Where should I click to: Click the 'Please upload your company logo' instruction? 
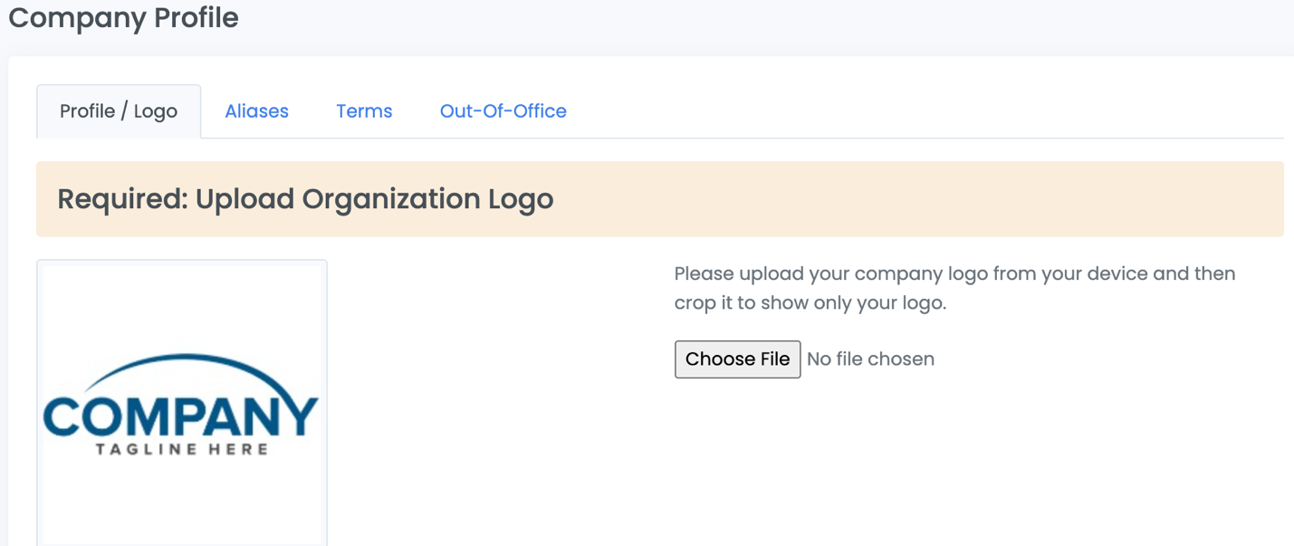click(954, 273)
